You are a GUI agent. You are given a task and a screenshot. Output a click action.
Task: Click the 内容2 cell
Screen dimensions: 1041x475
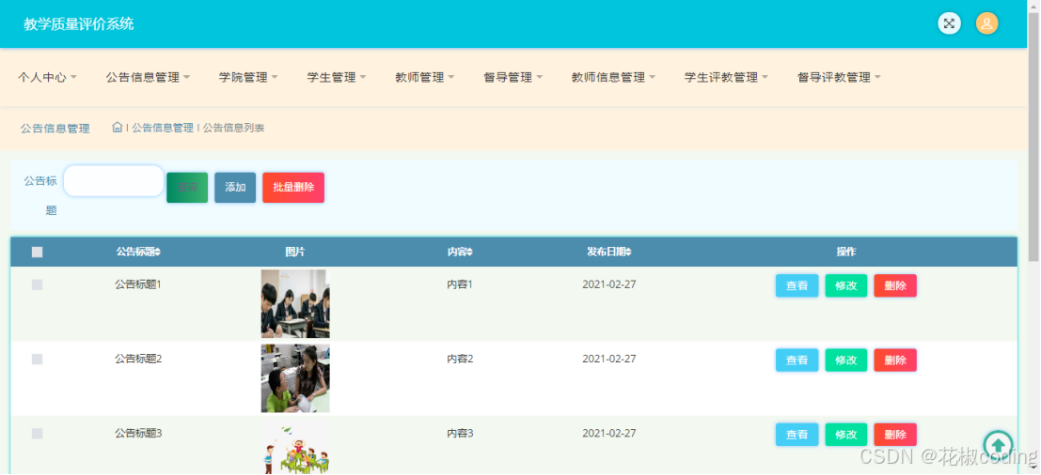pos(460,359)
